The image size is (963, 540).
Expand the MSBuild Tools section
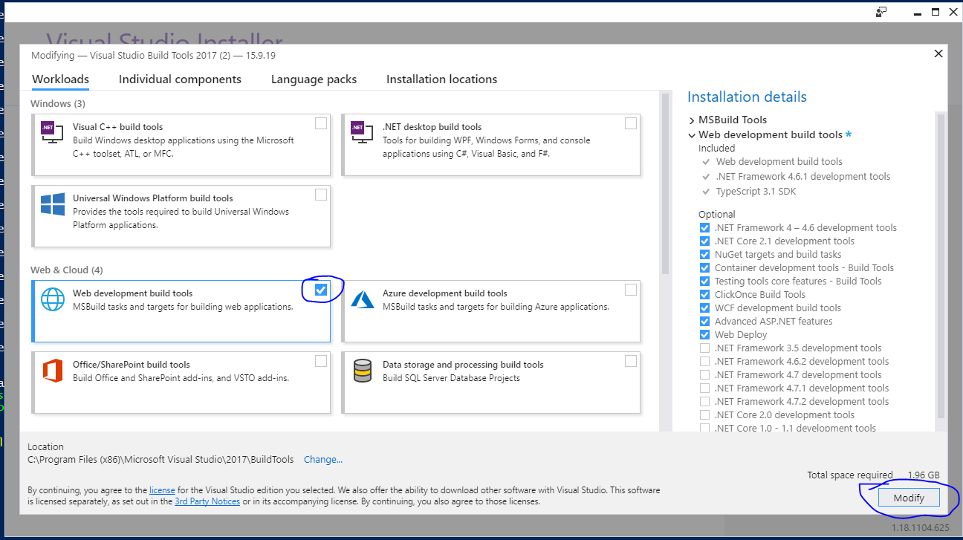pos(692,120)
